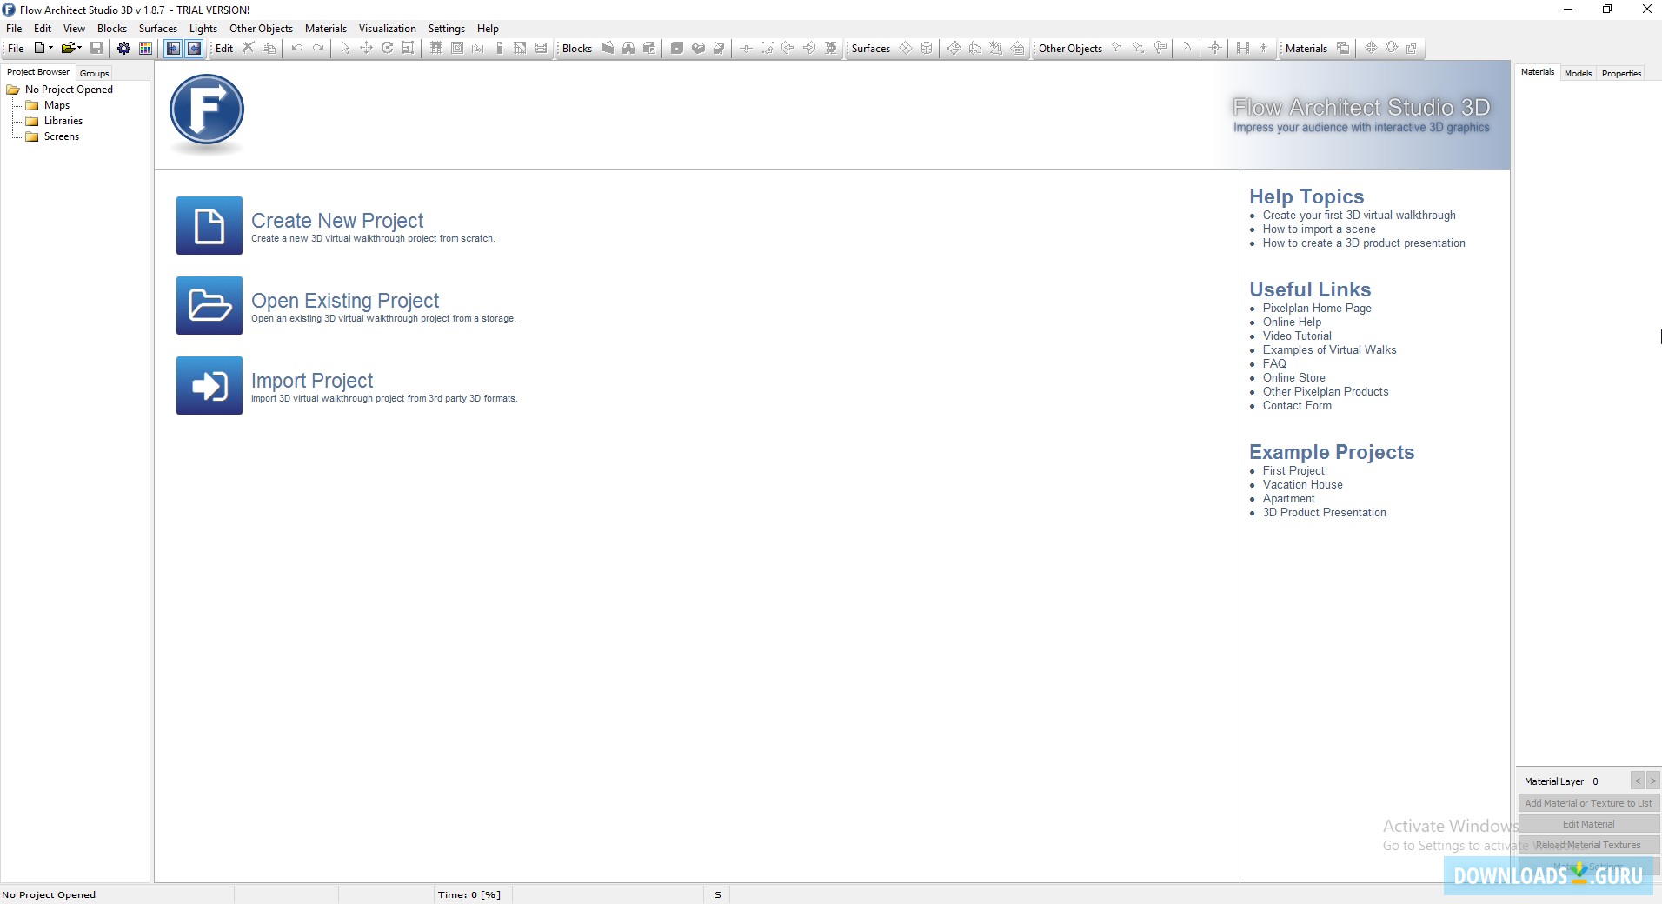Click Open Existing Project
Image resolution: width=1662 pixels, height=904 pixels.
[x=345, y=301]
